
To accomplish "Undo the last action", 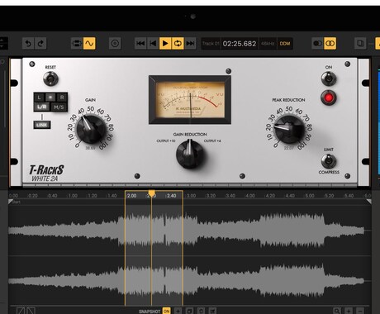I will 28,44.
